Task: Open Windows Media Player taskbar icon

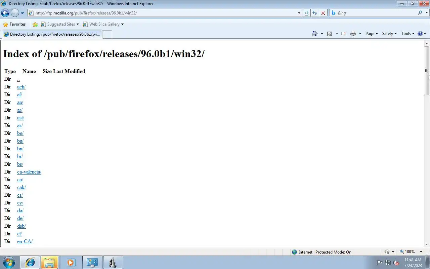Action: [71, 262]
